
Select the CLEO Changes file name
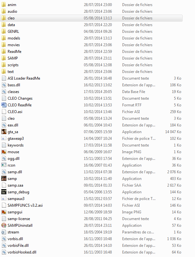(x=20, y=98)
